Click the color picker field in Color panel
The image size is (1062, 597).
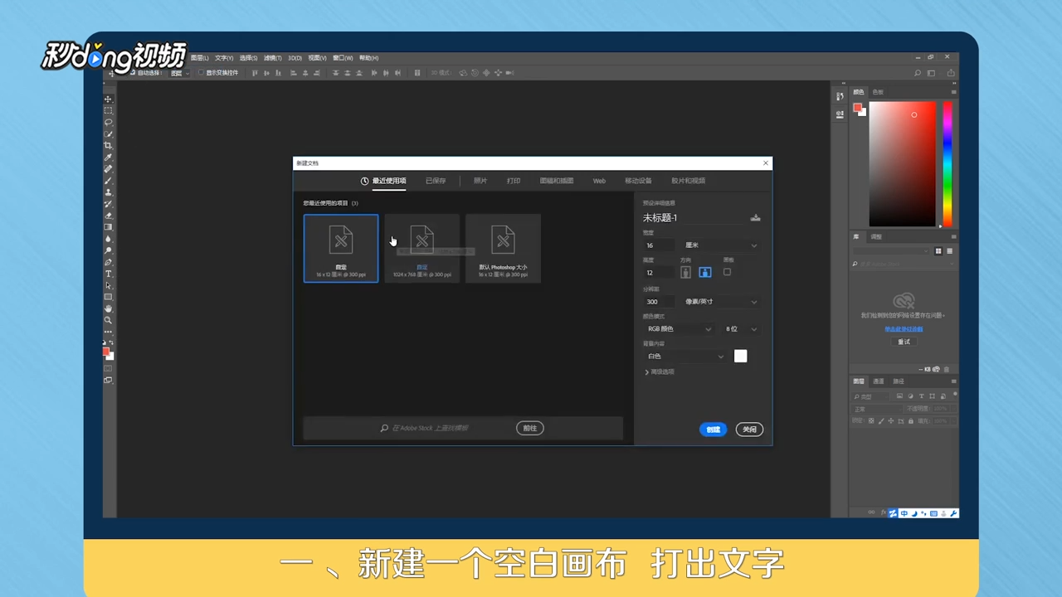click(x=902, y=164)
